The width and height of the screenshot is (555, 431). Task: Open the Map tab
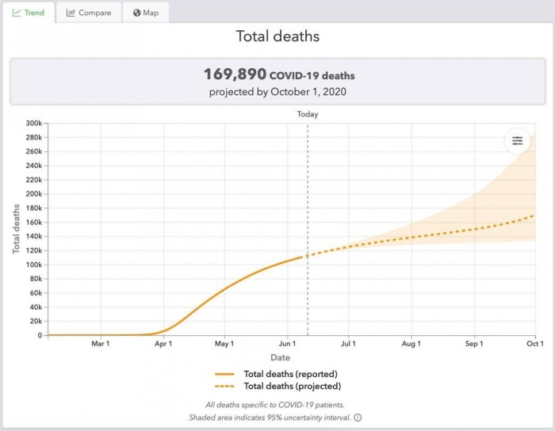151,13
